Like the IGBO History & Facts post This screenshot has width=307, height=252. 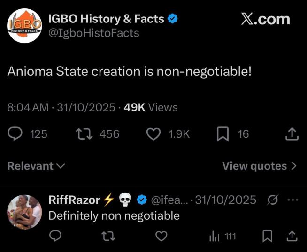[153, 134]
